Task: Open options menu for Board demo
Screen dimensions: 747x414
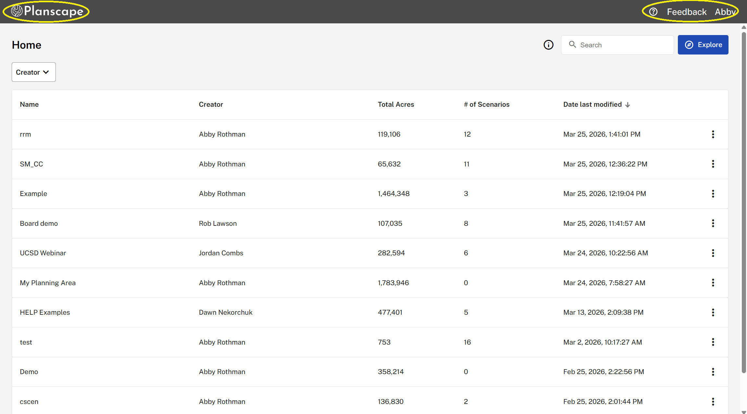Action: click(713, 223)
